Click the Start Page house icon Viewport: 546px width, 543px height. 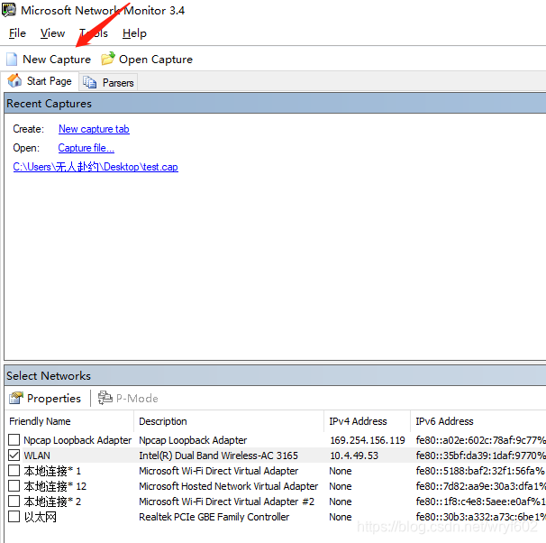tap(14, 80)
